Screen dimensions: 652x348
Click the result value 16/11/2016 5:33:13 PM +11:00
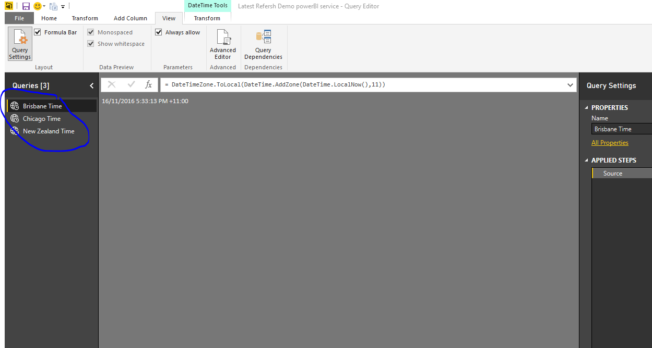[145, 101]
